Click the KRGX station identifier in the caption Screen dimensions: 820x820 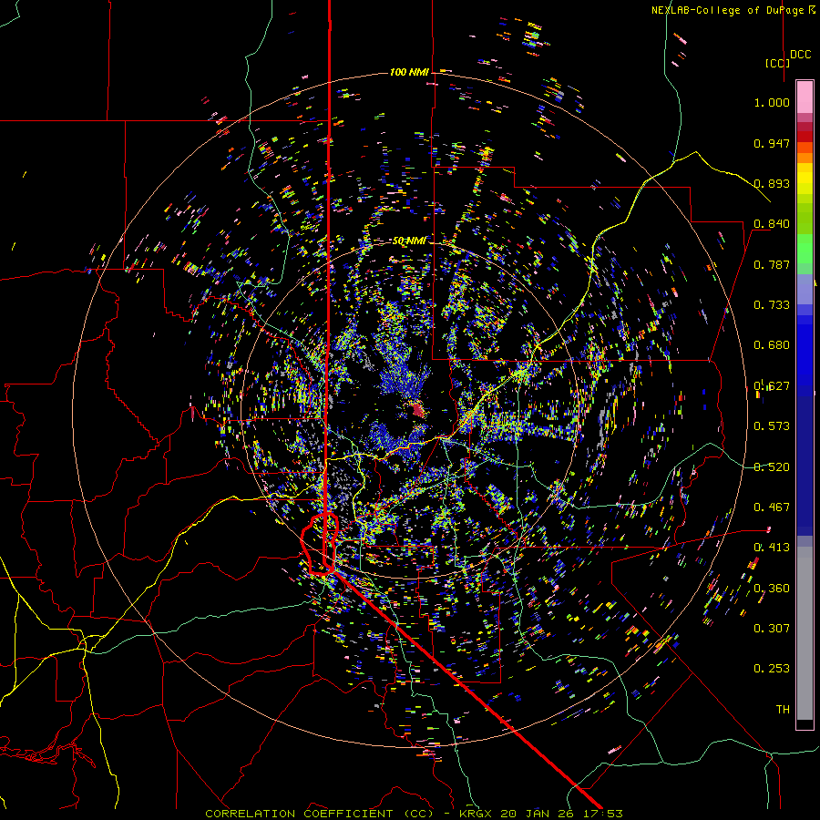(475, 814)
